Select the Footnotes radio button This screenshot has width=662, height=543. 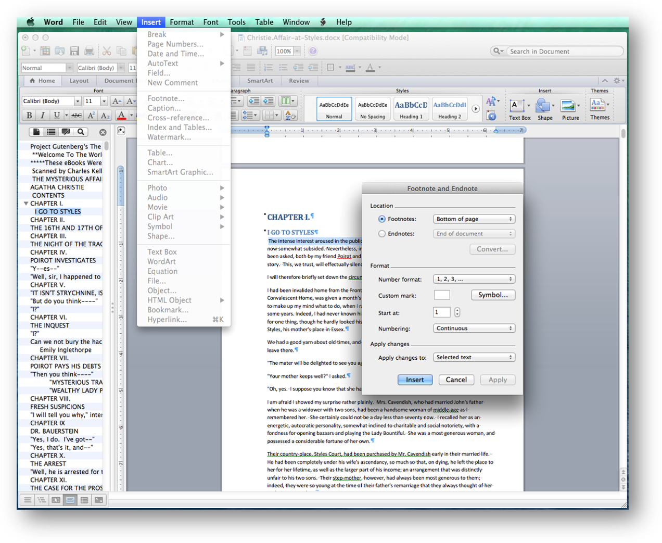point(382,219)
